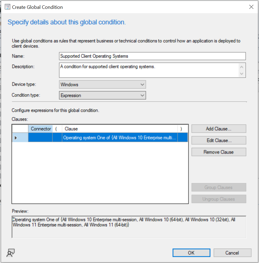259x263 pixels.
Task: Click the disabled Group Clauses button
Action: point(219,187)
